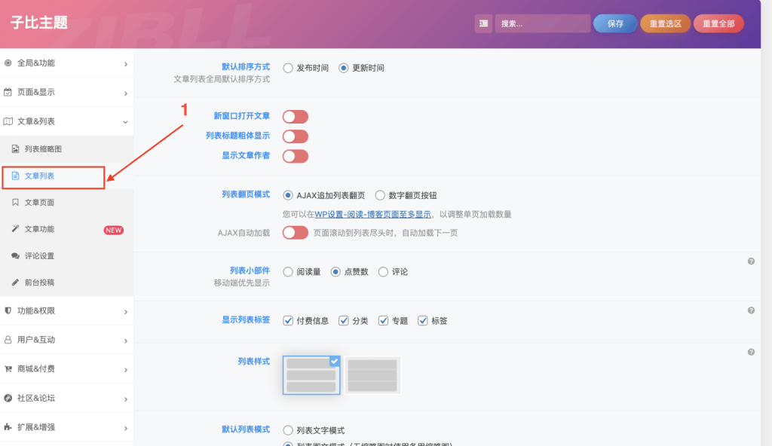Expand the 全局&功能 section
772x446 pixels.
66,63
